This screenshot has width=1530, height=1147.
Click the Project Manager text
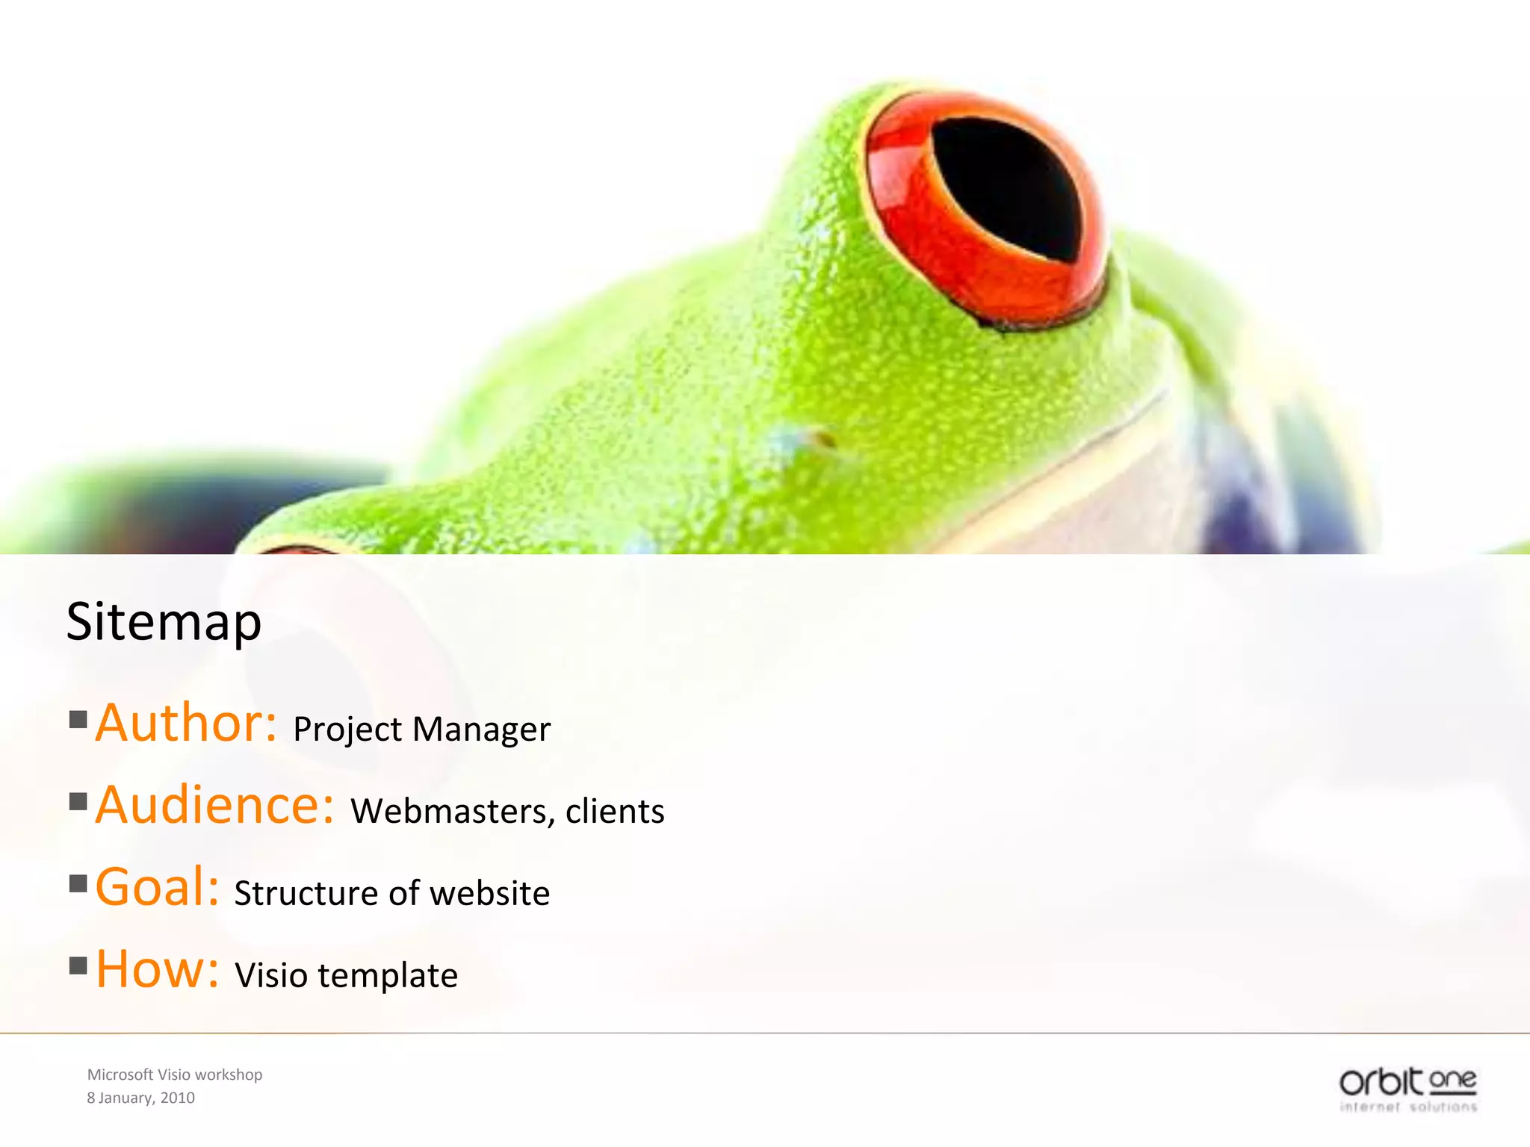pos(422,730)
